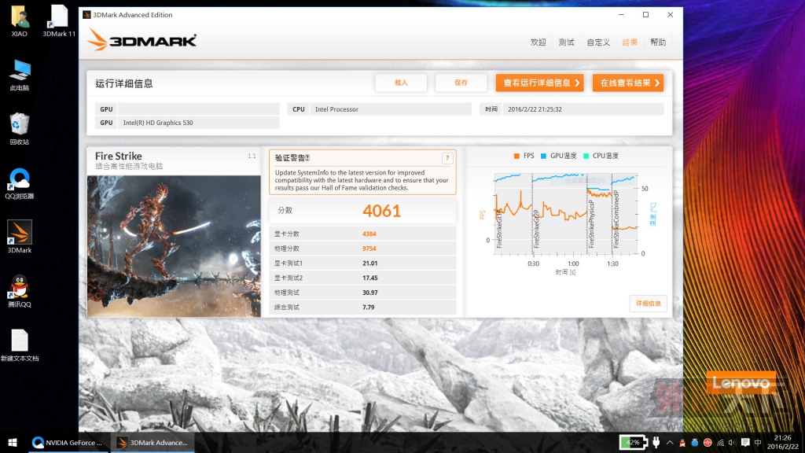Click 在线查看结果 view online button
Screen dimensions: 805x453
628,83
